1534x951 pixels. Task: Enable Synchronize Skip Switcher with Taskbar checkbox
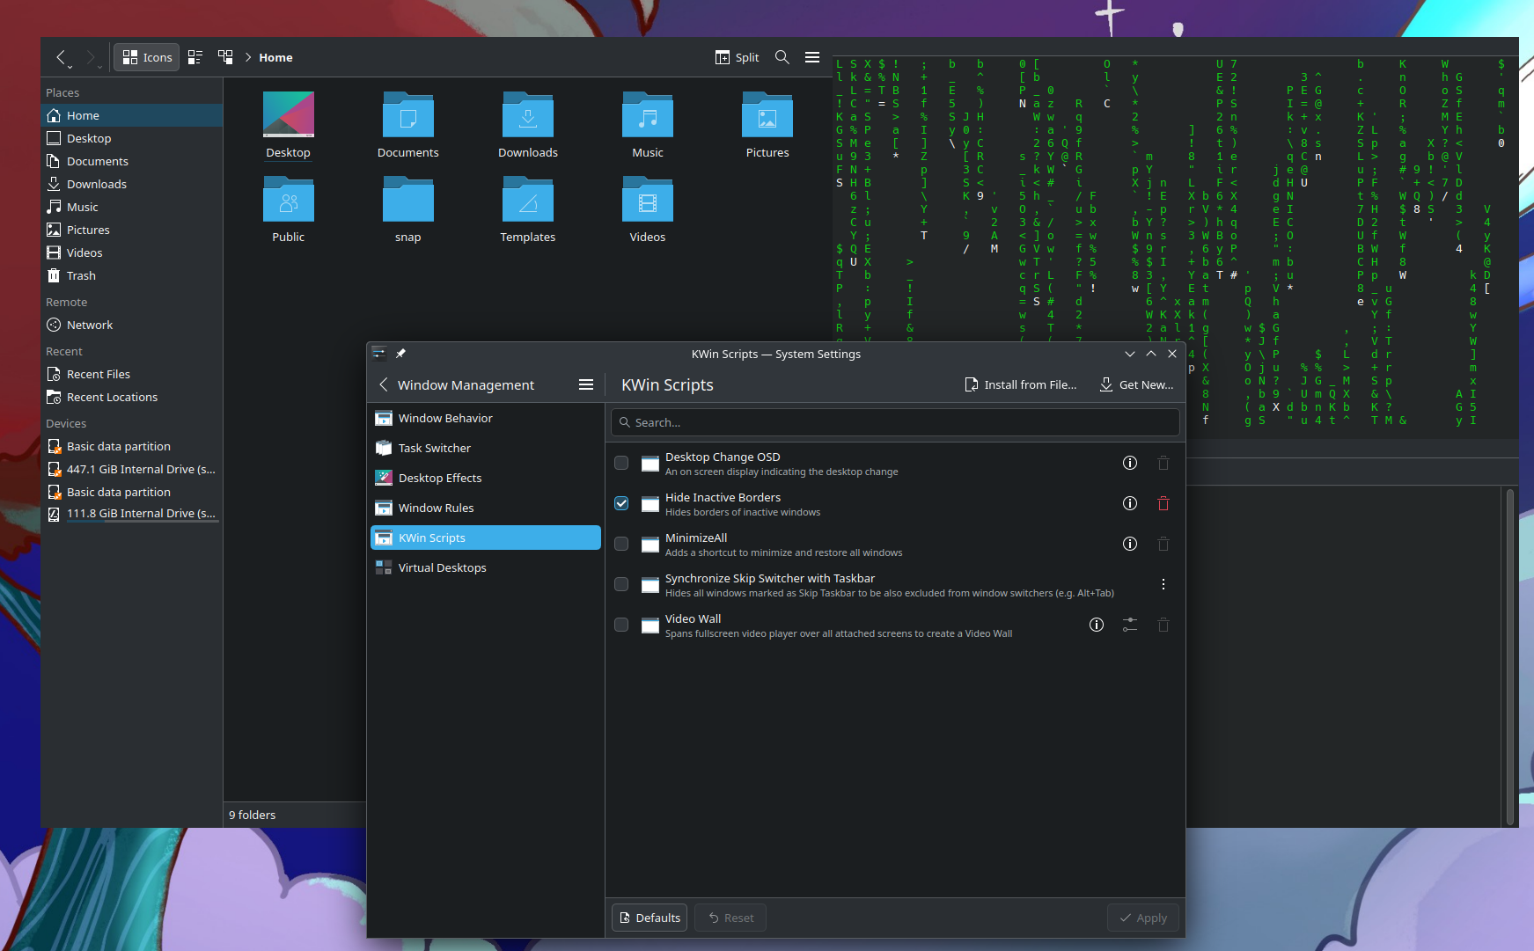click(621, 584)
